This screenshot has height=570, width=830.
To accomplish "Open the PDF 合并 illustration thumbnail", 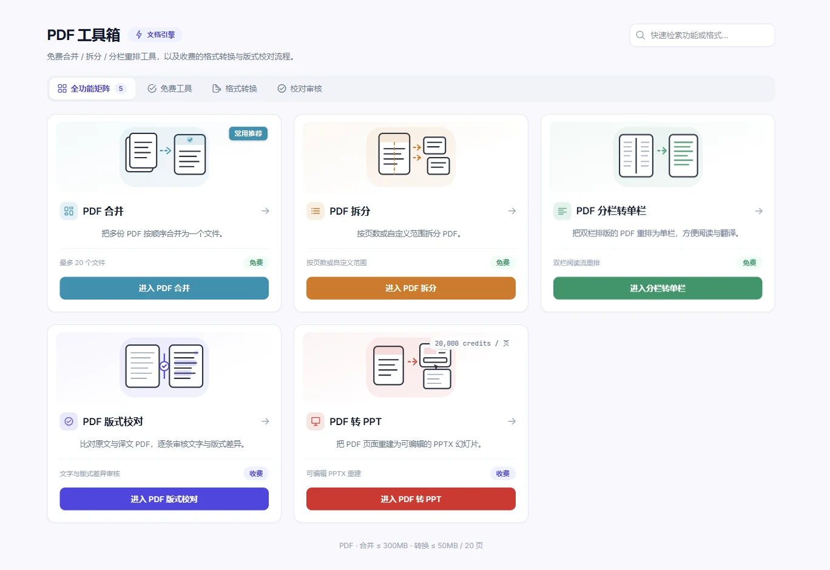I will click(164, 156).
